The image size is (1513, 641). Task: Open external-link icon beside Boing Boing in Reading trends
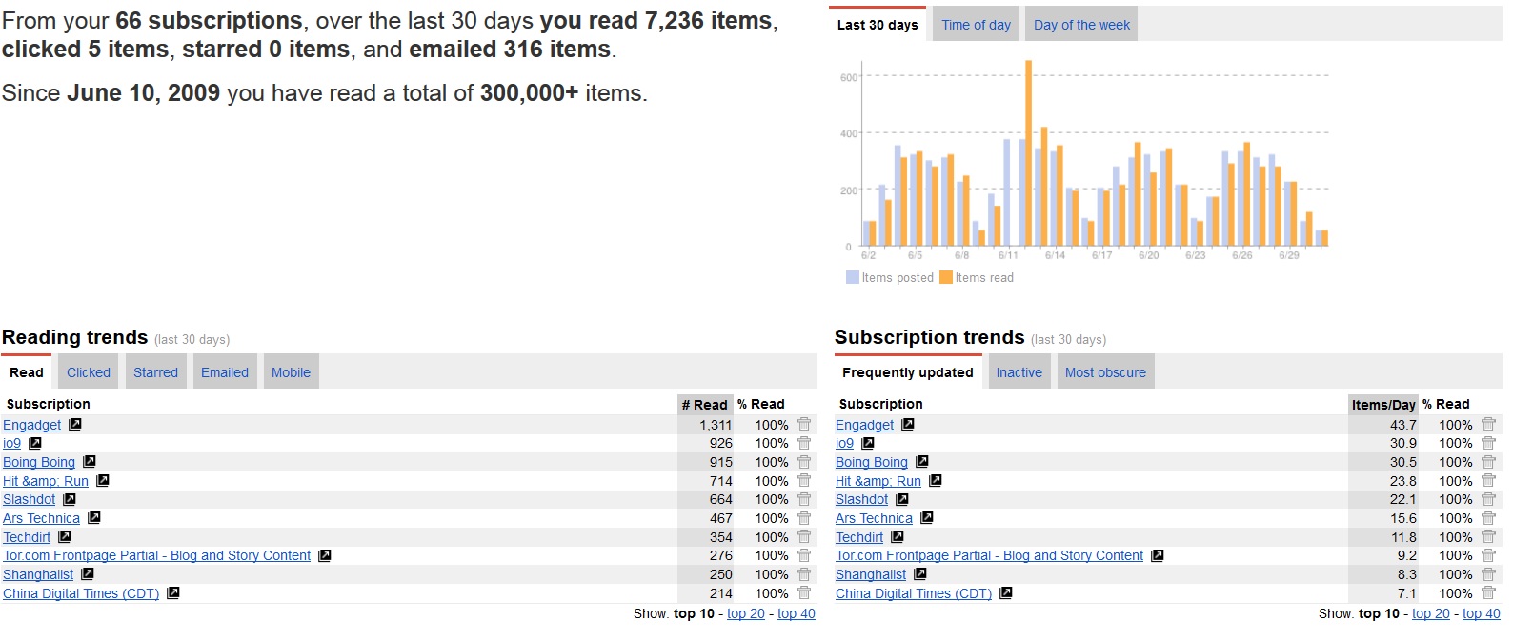tap(90, 462)
